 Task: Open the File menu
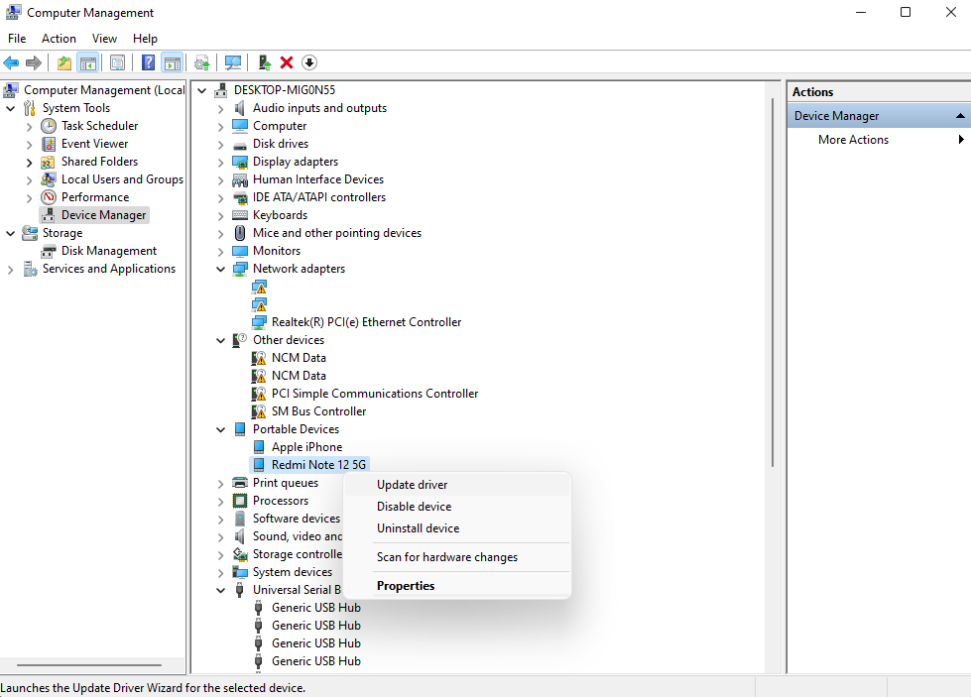coord(17,39)
